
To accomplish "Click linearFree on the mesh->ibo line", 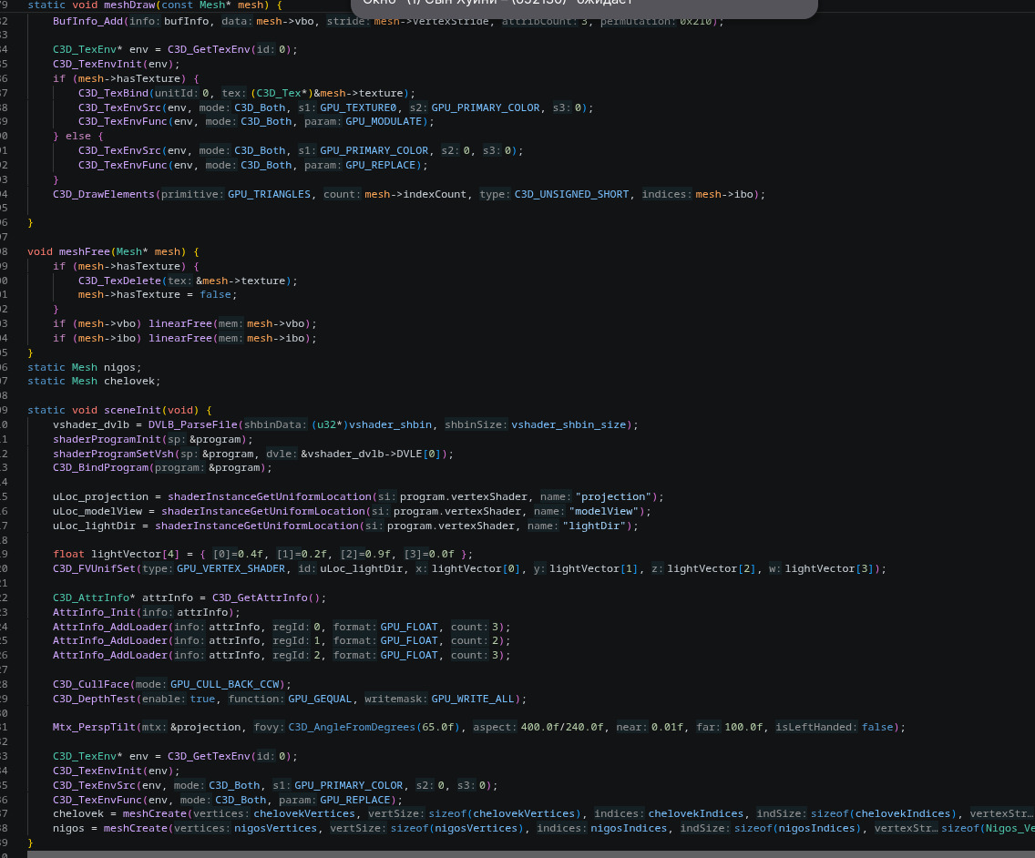I will tap(180, 338).
